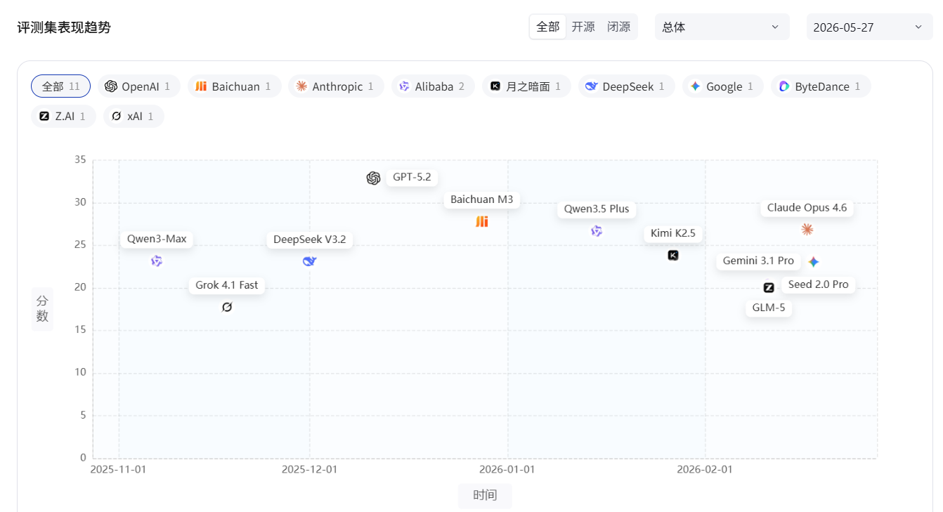
Task: Click the Claude Opus 4.6 label
Action: [x=807, y=208]
